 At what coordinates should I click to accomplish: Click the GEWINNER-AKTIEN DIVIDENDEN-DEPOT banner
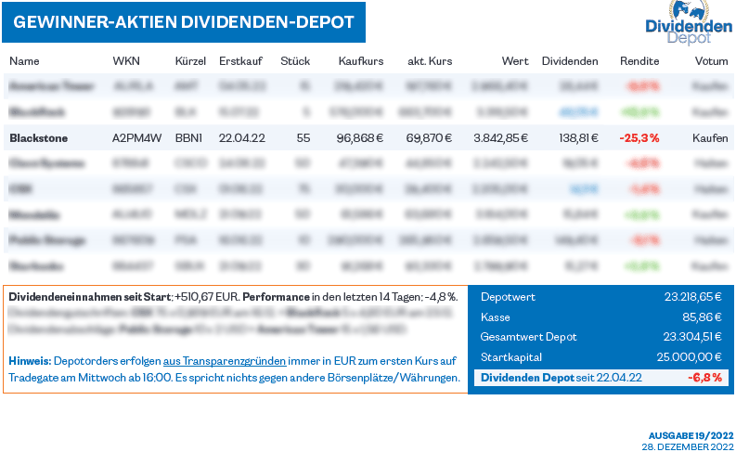pyautogui.click(x=184, y=22)
